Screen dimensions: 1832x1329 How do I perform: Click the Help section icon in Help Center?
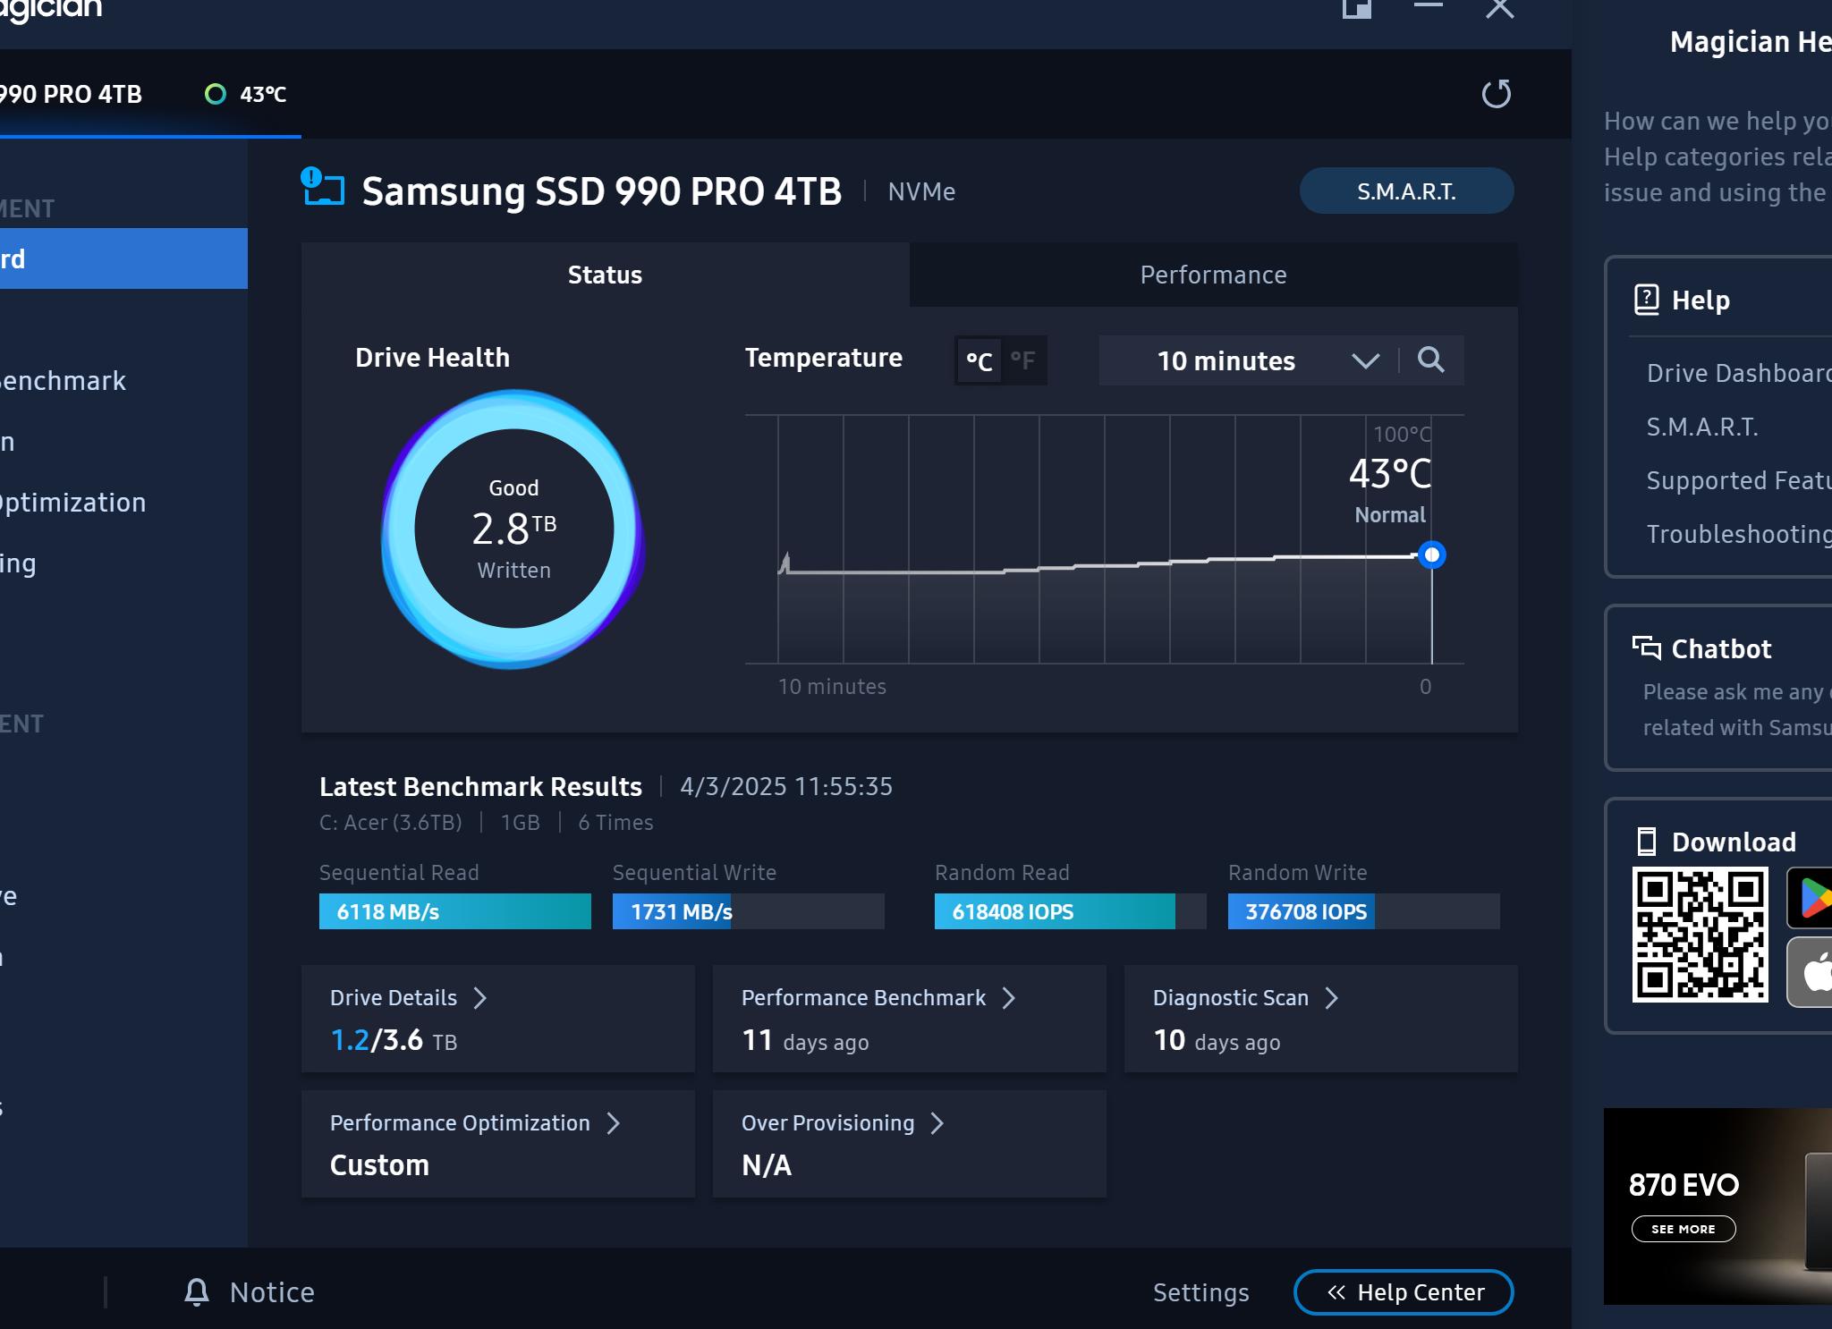point(1647,300)
